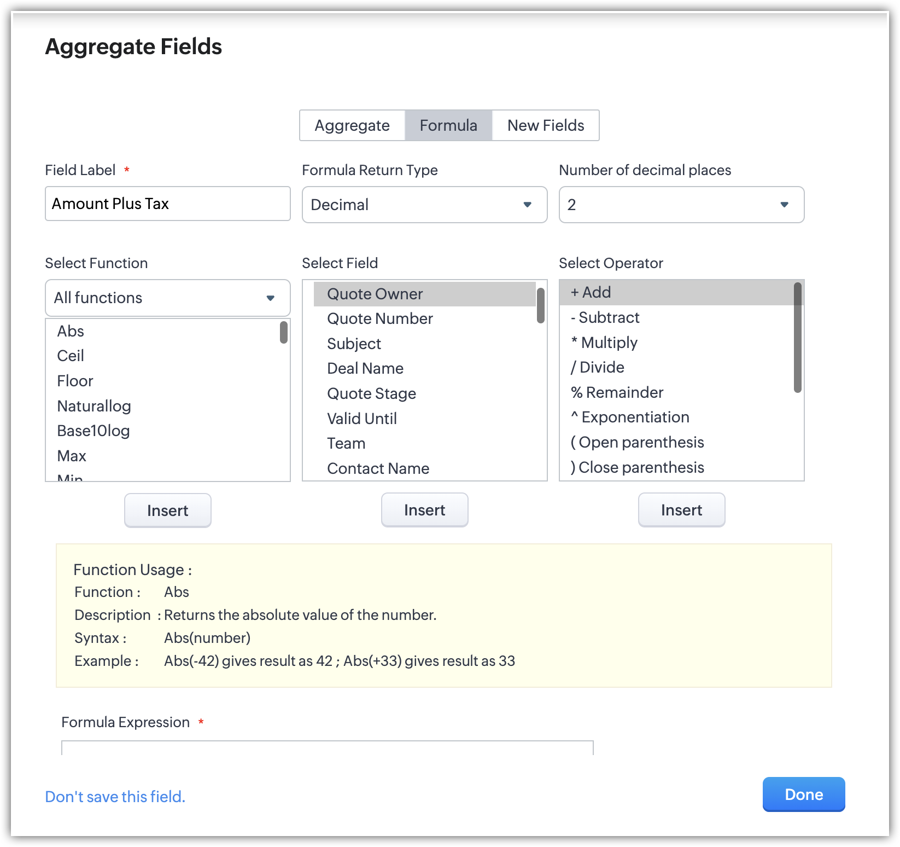Viewport: 900px width, 847px height.
Task: Choose the Exponentiation operator
Action: coord(630,417)
